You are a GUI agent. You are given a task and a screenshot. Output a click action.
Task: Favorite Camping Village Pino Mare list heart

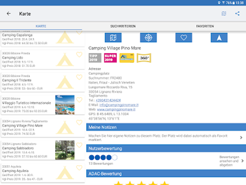[79, 123]
